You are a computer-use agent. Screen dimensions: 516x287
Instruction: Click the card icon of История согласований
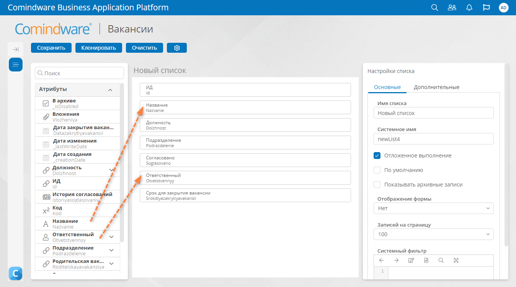point(46,197)
